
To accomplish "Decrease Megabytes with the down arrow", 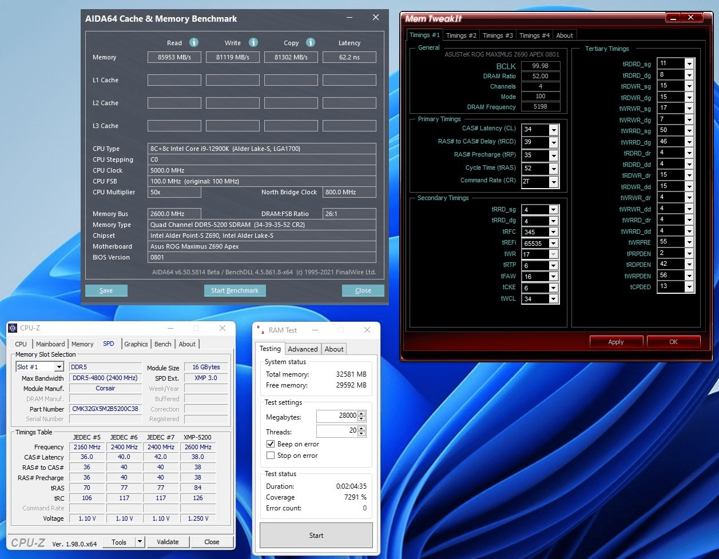I will click(x=362, y=419).
